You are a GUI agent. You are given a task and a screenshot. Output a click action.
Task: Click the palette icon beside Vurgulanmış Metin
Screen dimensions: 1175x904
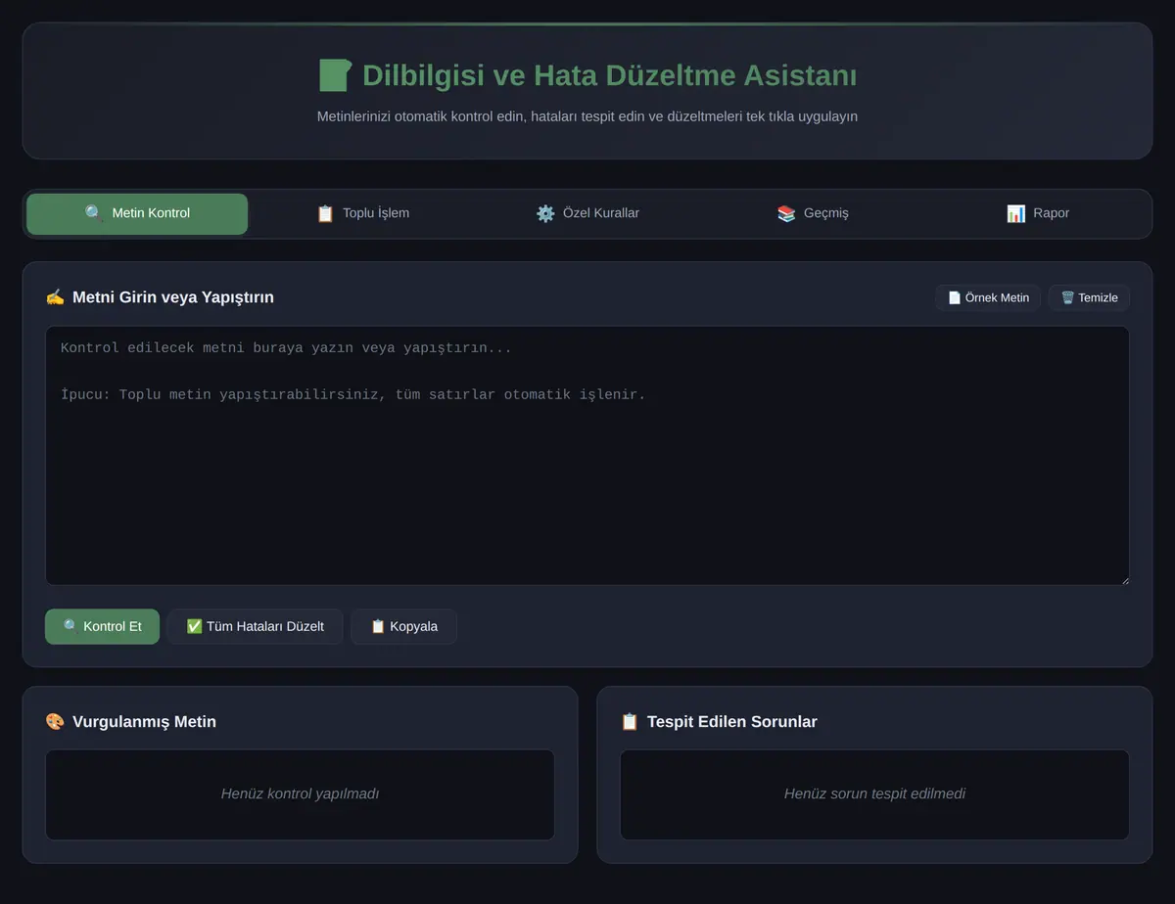click(55, 721)
